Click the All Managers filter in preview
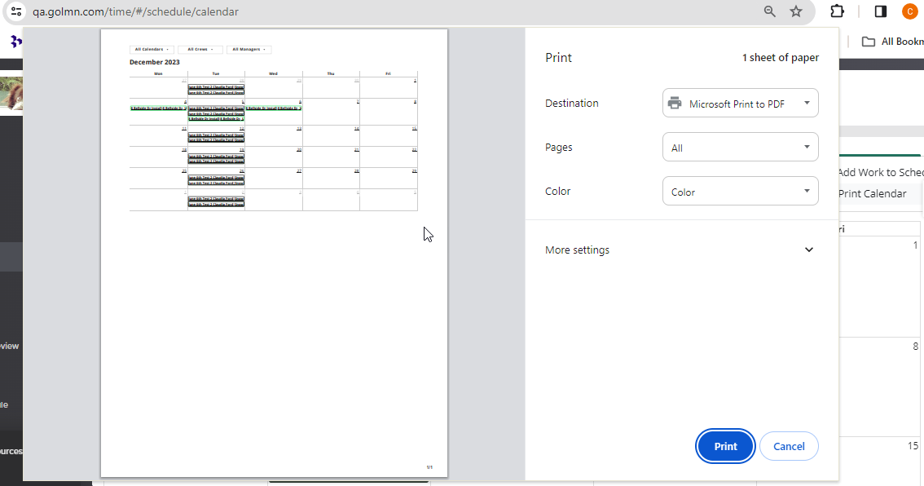924x486 pixels. (249, 50)
